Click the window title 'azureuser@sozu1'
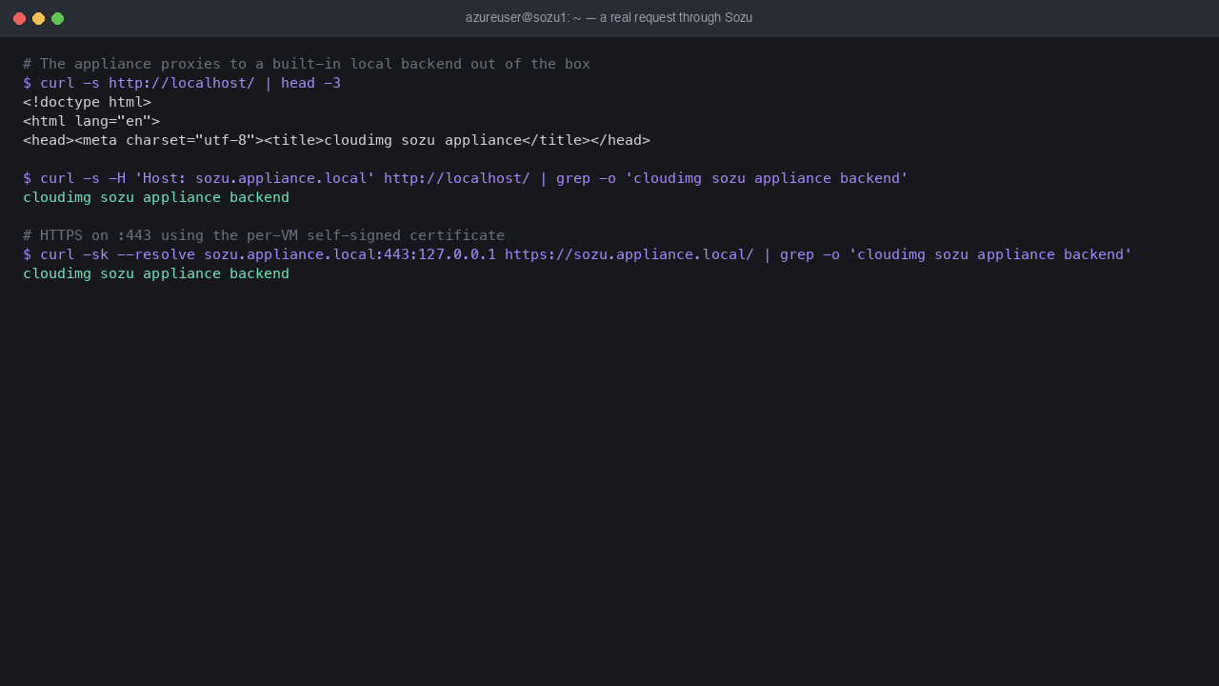Image resolution: width=1219 pixels, height=686 pixels. point(609,17)
